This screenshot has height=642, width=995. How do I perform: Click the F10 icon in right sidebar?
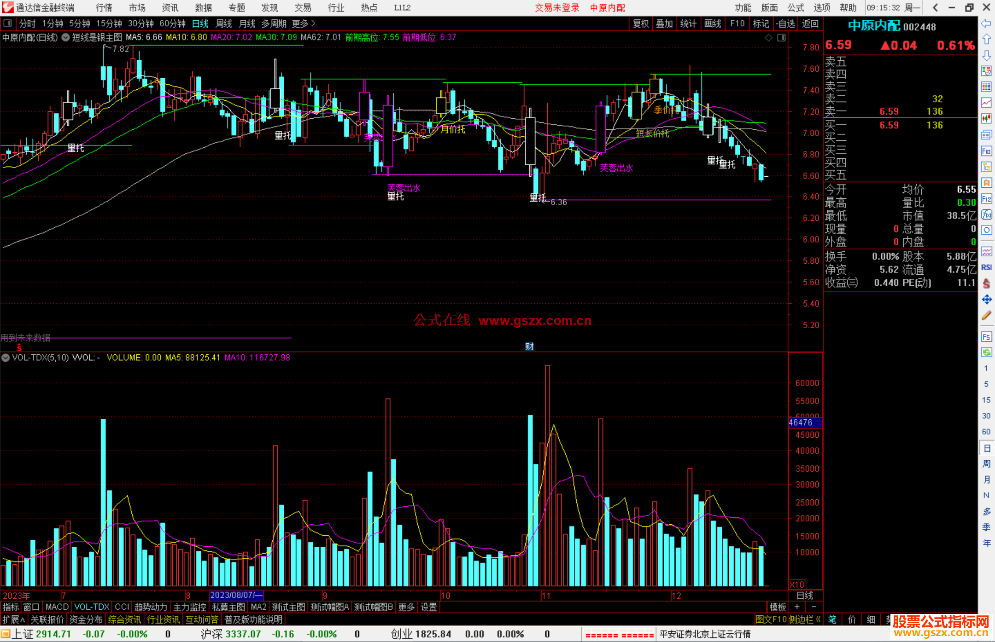(986, 151)
